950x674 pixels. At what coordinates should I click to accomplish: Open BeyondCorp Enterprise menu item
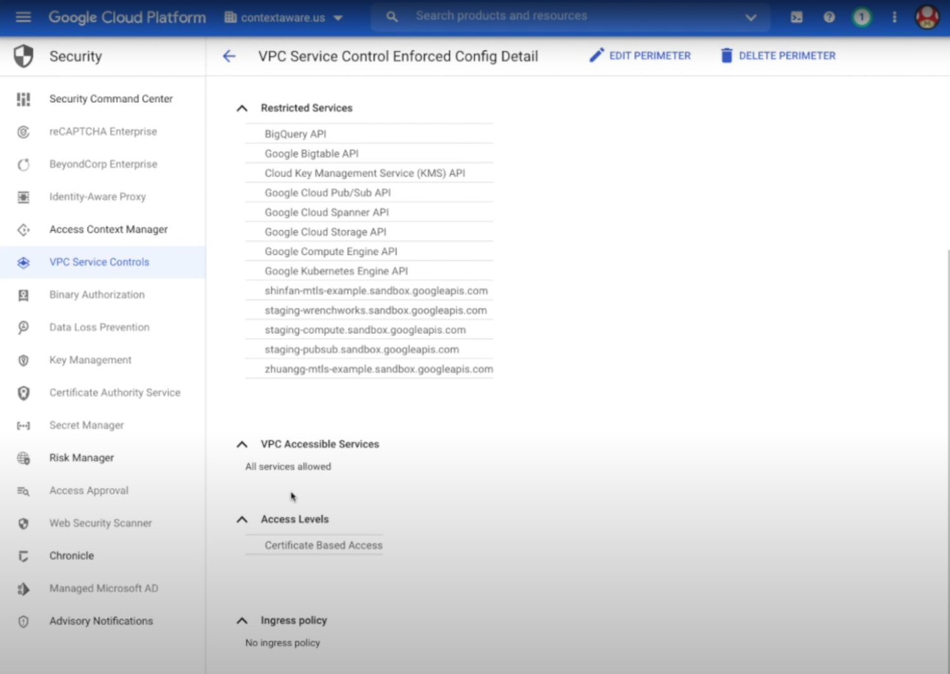click(x=103, y=164)
